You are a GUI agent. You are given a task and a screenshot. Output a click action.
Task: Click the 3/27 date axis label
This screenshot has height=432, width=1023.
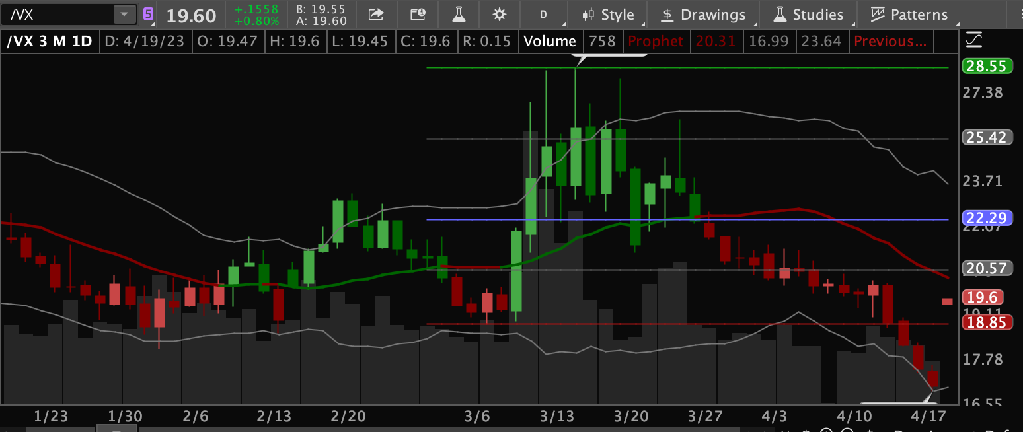coord(705,417)
